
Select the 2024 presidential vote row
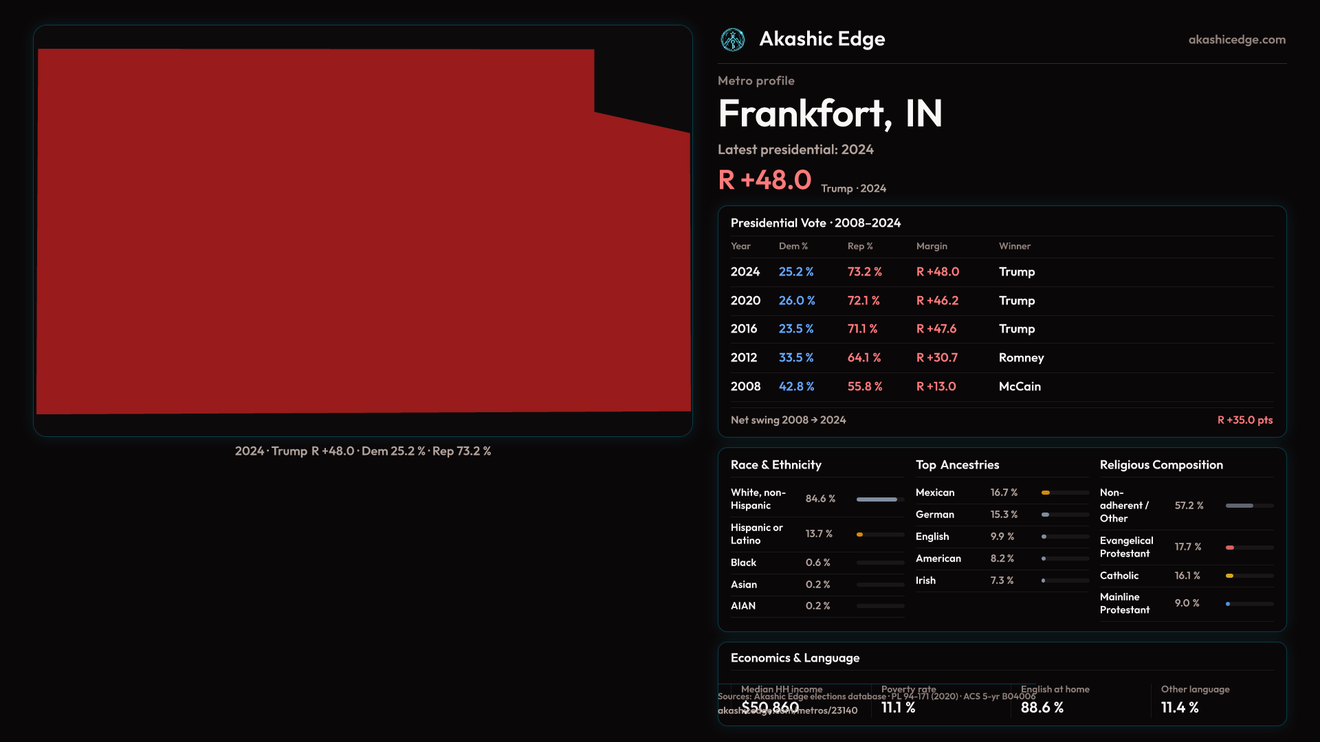pos(1001,272)
